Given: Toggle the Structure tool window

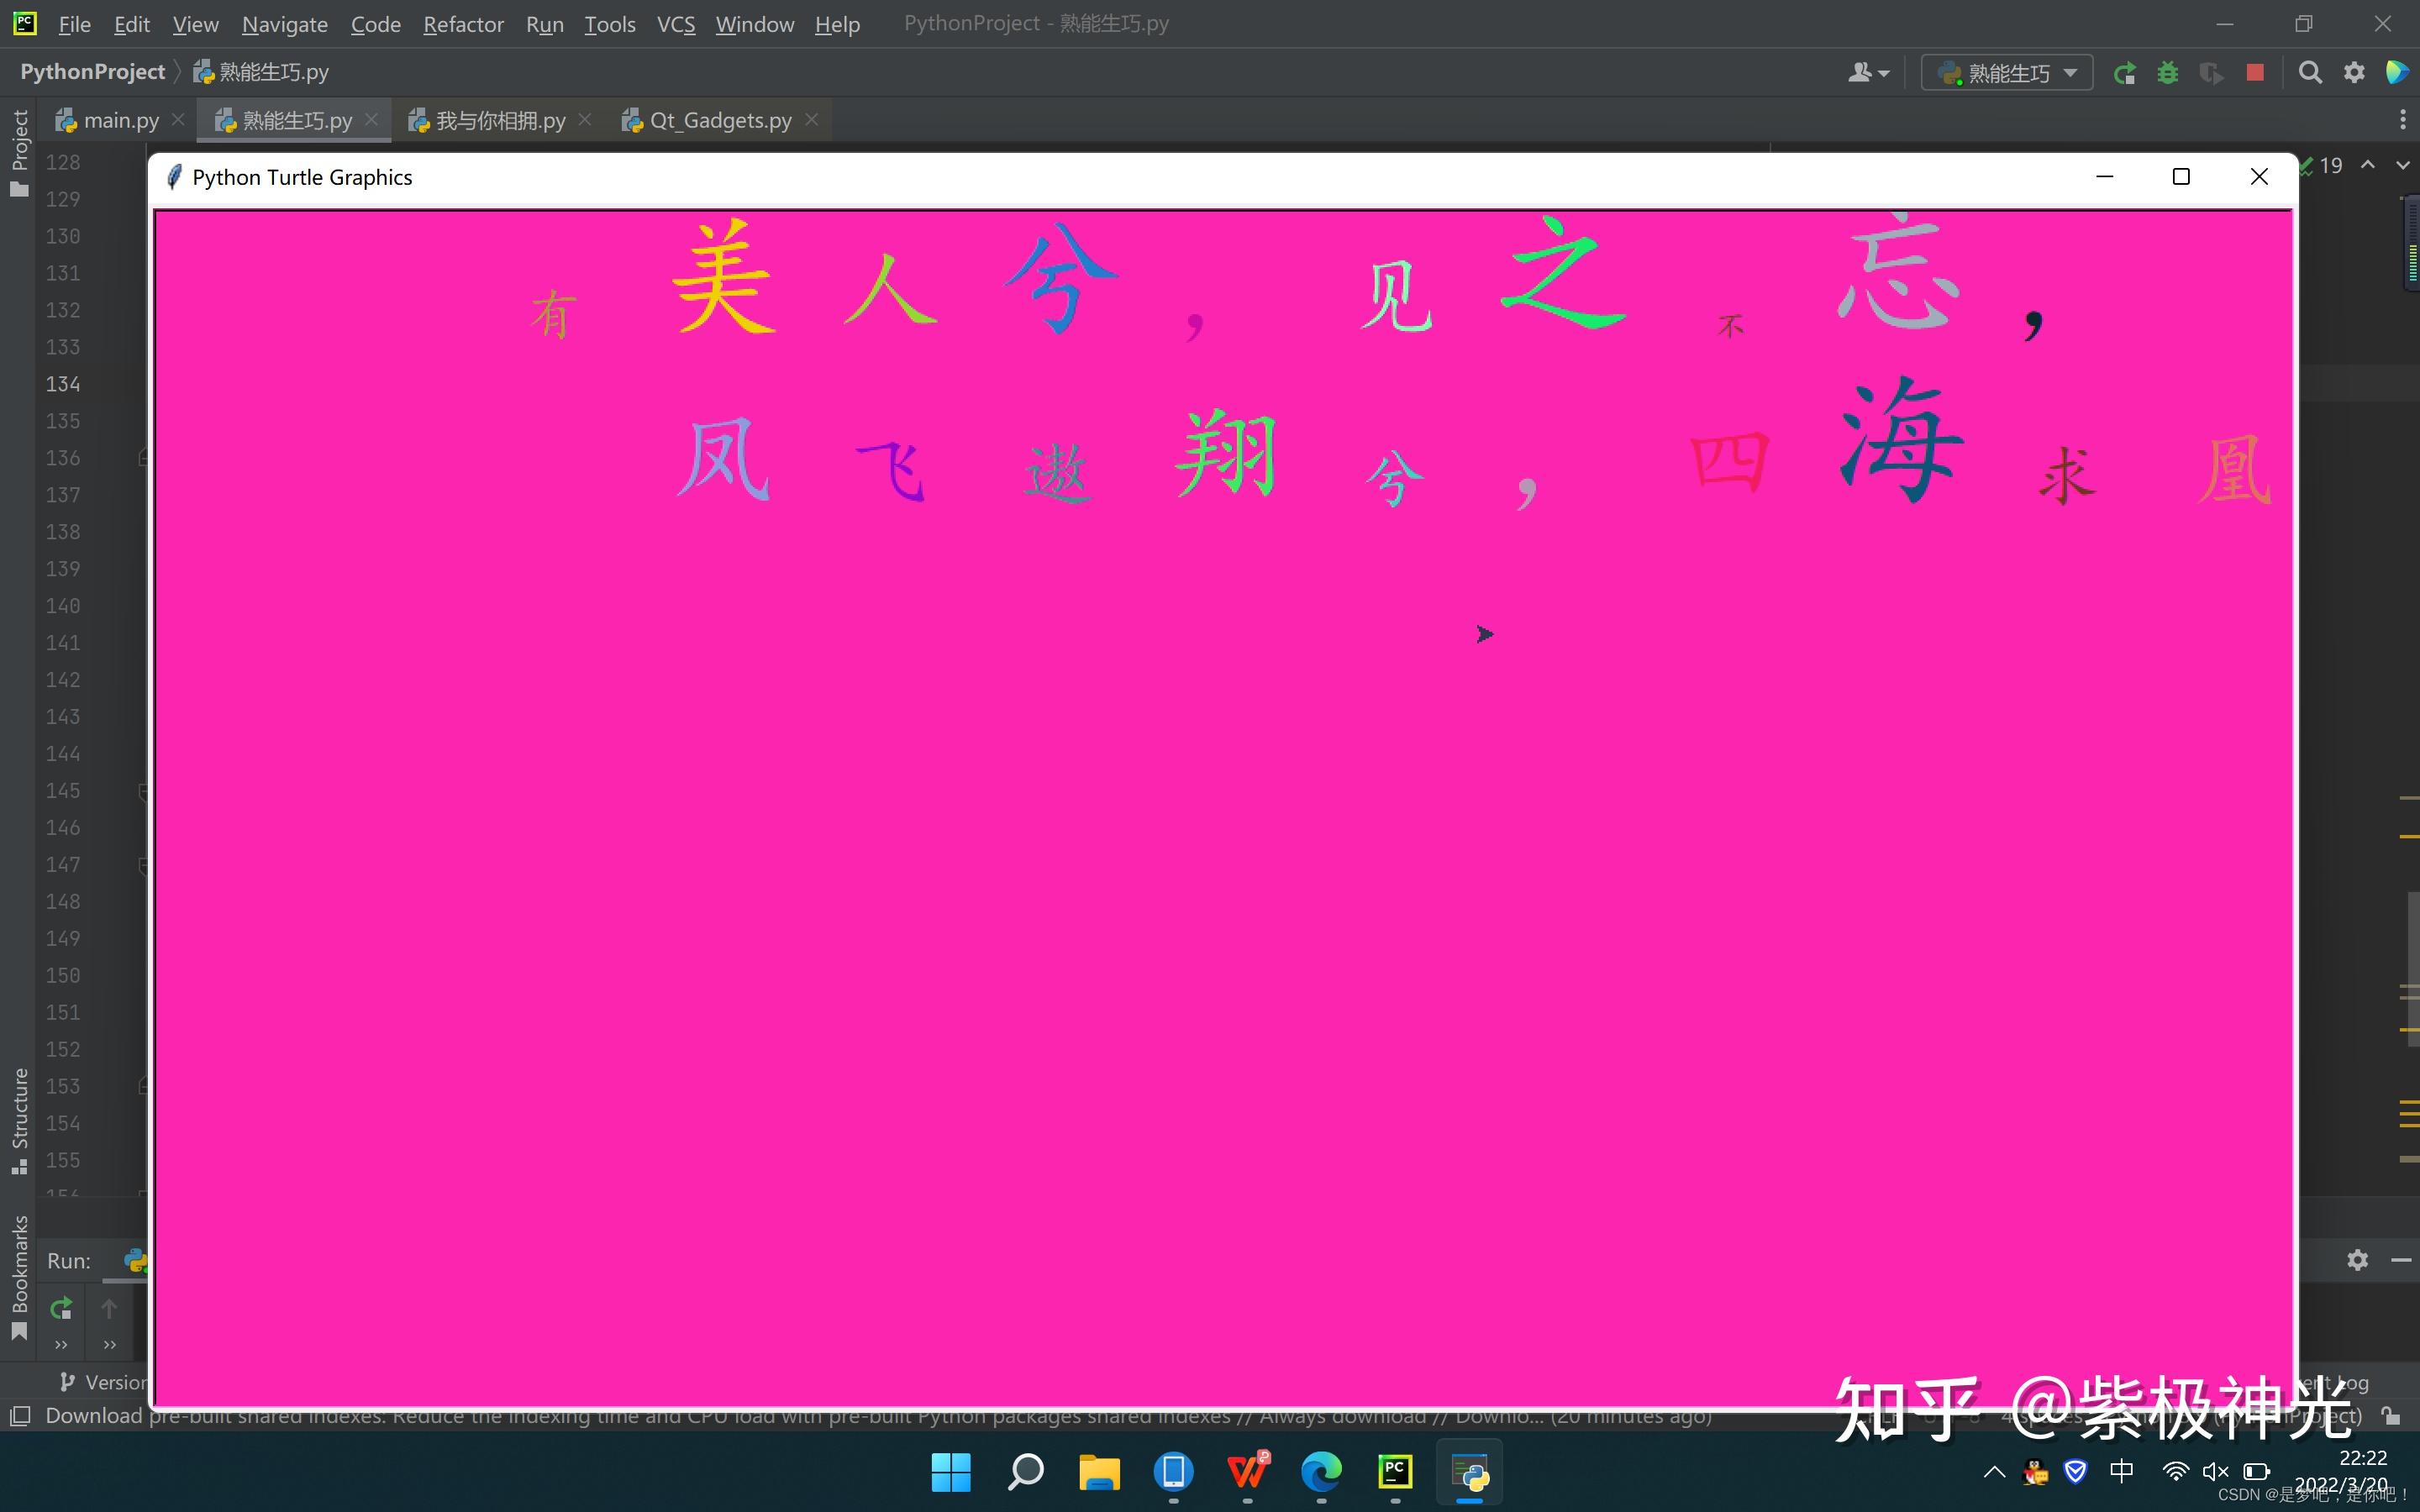Looking at the screenshot, I should click(19, 1120).
